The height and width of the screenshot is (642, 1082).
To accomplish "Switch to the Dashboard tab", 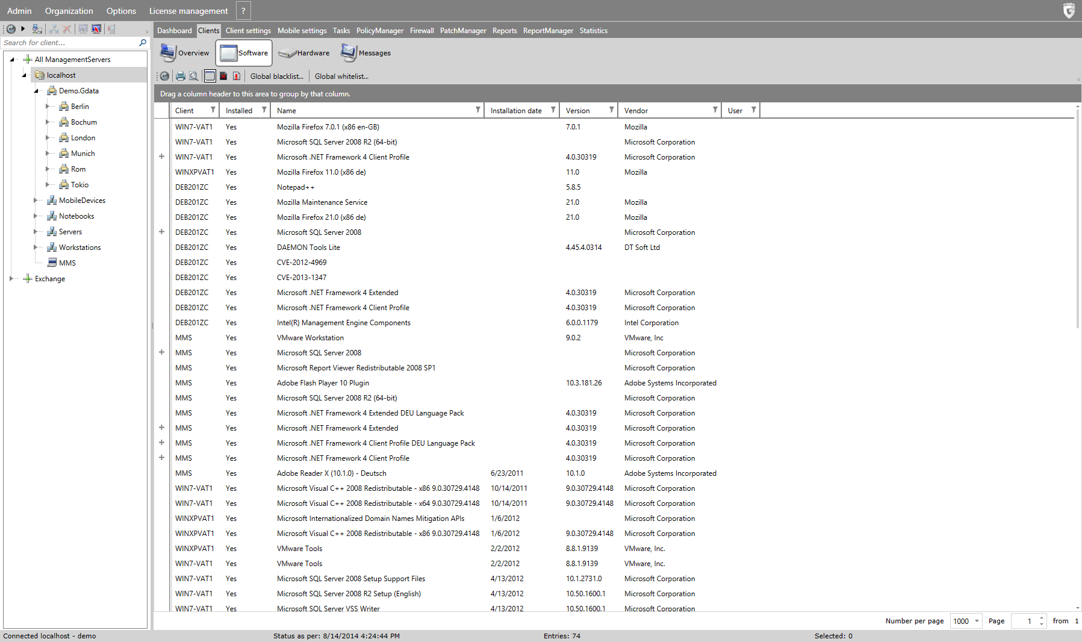I will [x=175, y=31].
